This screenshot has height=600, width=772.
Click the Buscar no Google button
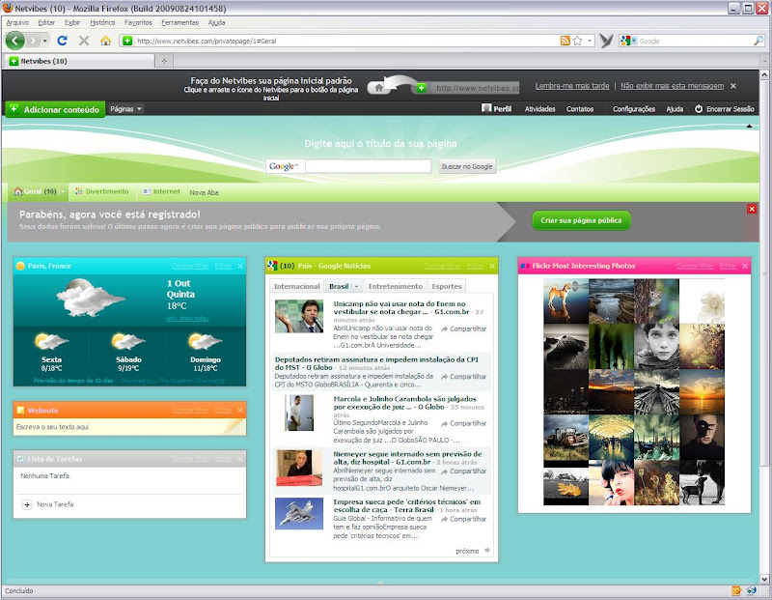tap(467, 166)
